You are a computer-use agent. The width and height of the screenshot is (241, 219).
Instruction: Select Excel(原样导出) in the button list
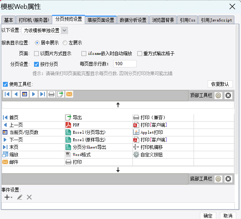click(x=99, y=140)
